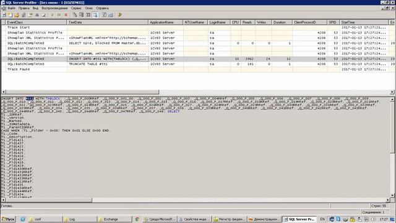Click the EN language indicator in the tray
This screenshot has height=223, width=396.
[x=322, y=219]
